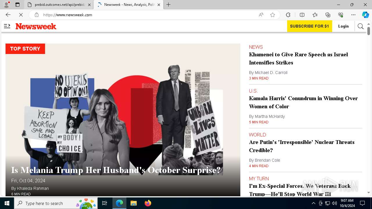Open the MY TURN category link

[x=259, y=179]
